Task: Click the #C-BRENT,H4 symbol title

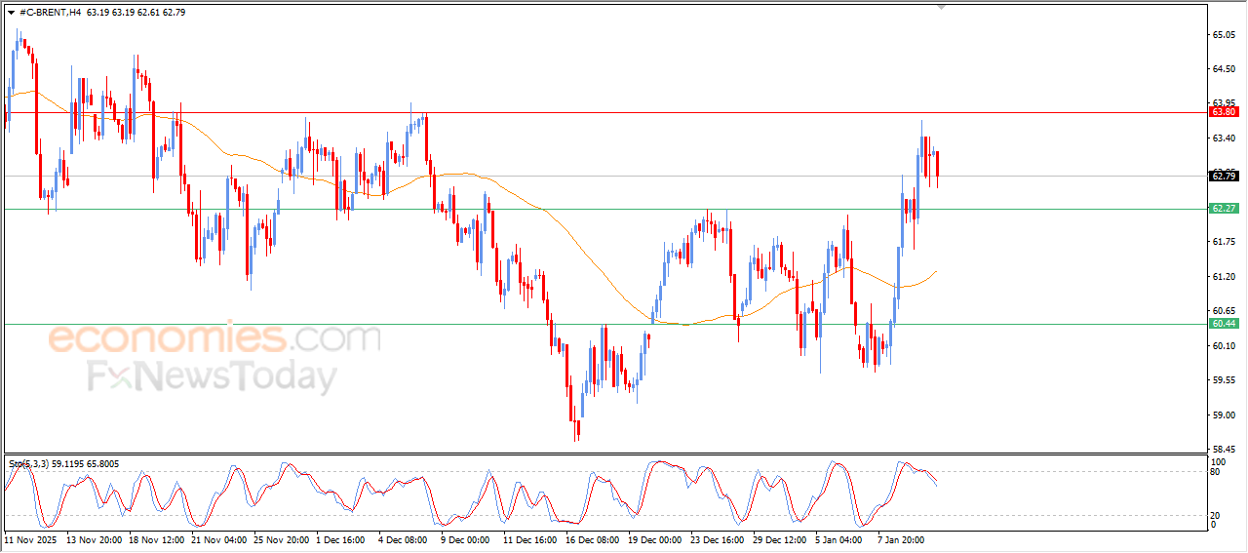Action: [x=51, y=13]
